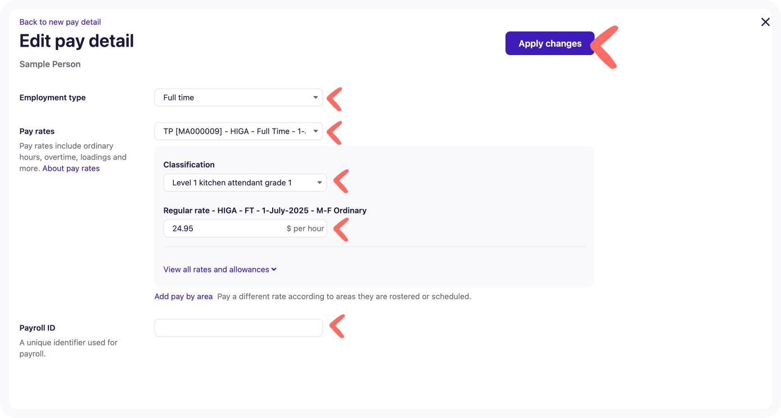Focus the empty Payroll ID input

(x=238, y=328)
